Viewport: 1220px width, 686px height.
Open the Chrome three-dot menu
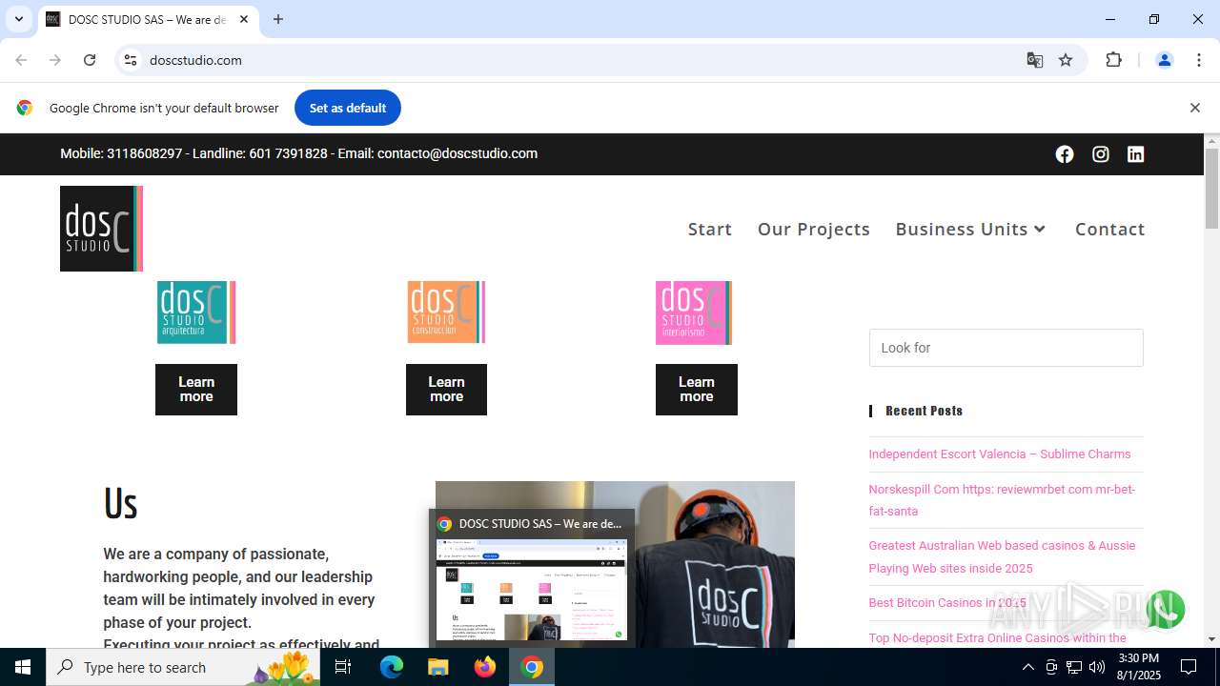coord(1199,60)
